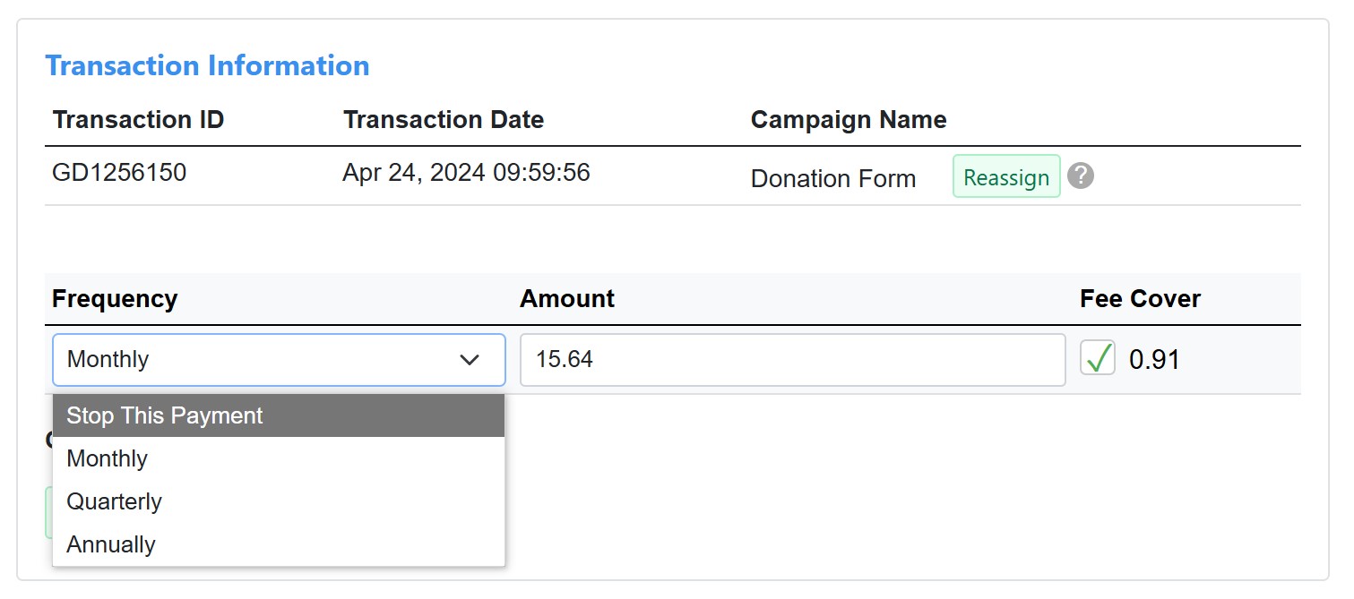Click the gray help question mark icon
This screenshot has width=1354, height=599.
pyautogui.click(x=1082, y=176)
